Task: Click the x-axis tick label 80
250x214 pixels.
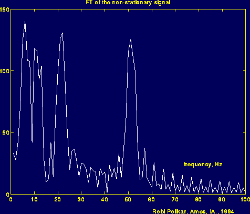Action: pos(199,199)
